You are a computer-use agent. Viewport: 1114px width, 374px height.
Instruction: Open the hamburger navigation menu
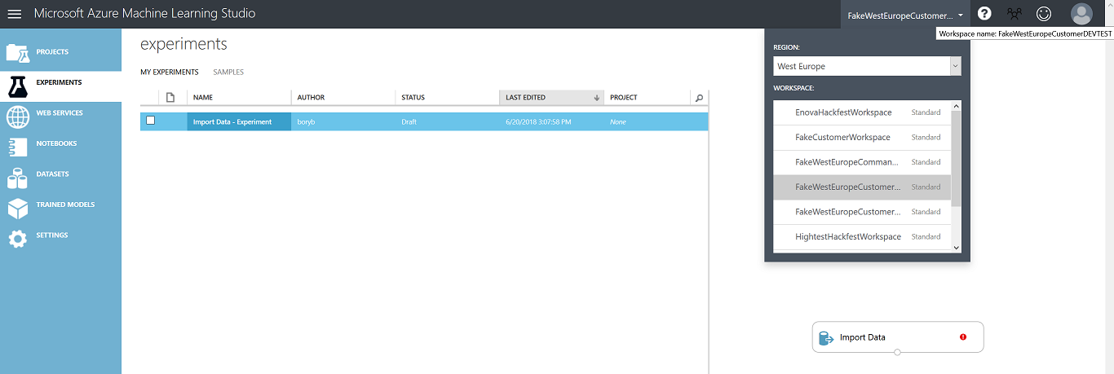[x=15, y=14]
